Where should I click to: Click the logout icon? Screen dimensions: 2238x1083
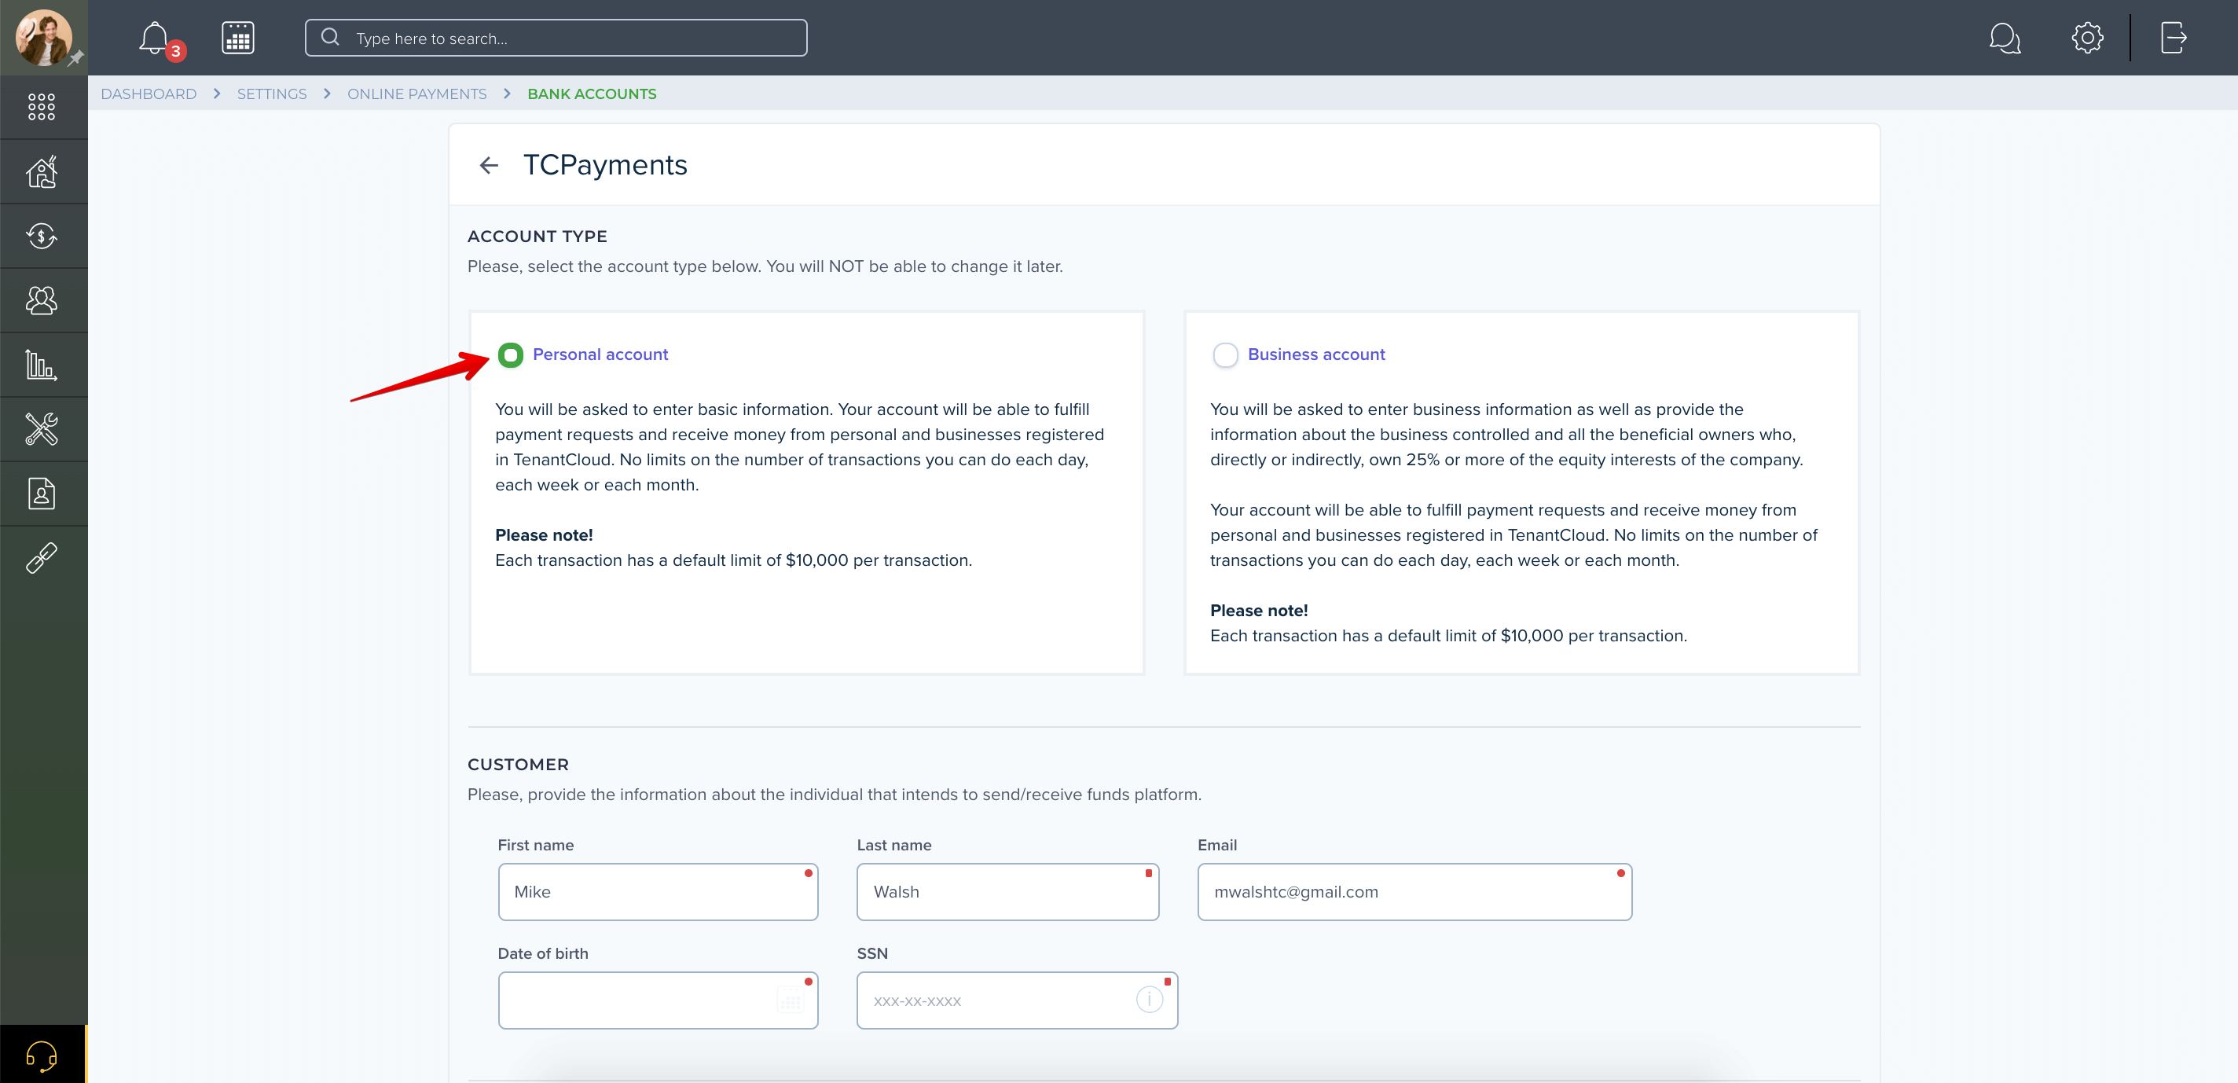(2173, 38)
